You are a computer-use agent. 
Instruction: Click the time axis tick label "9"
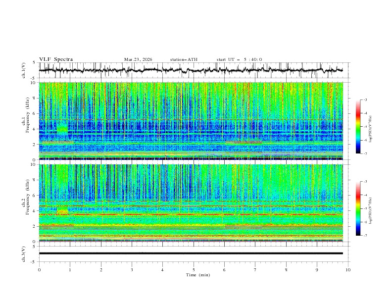coord(317,270)
